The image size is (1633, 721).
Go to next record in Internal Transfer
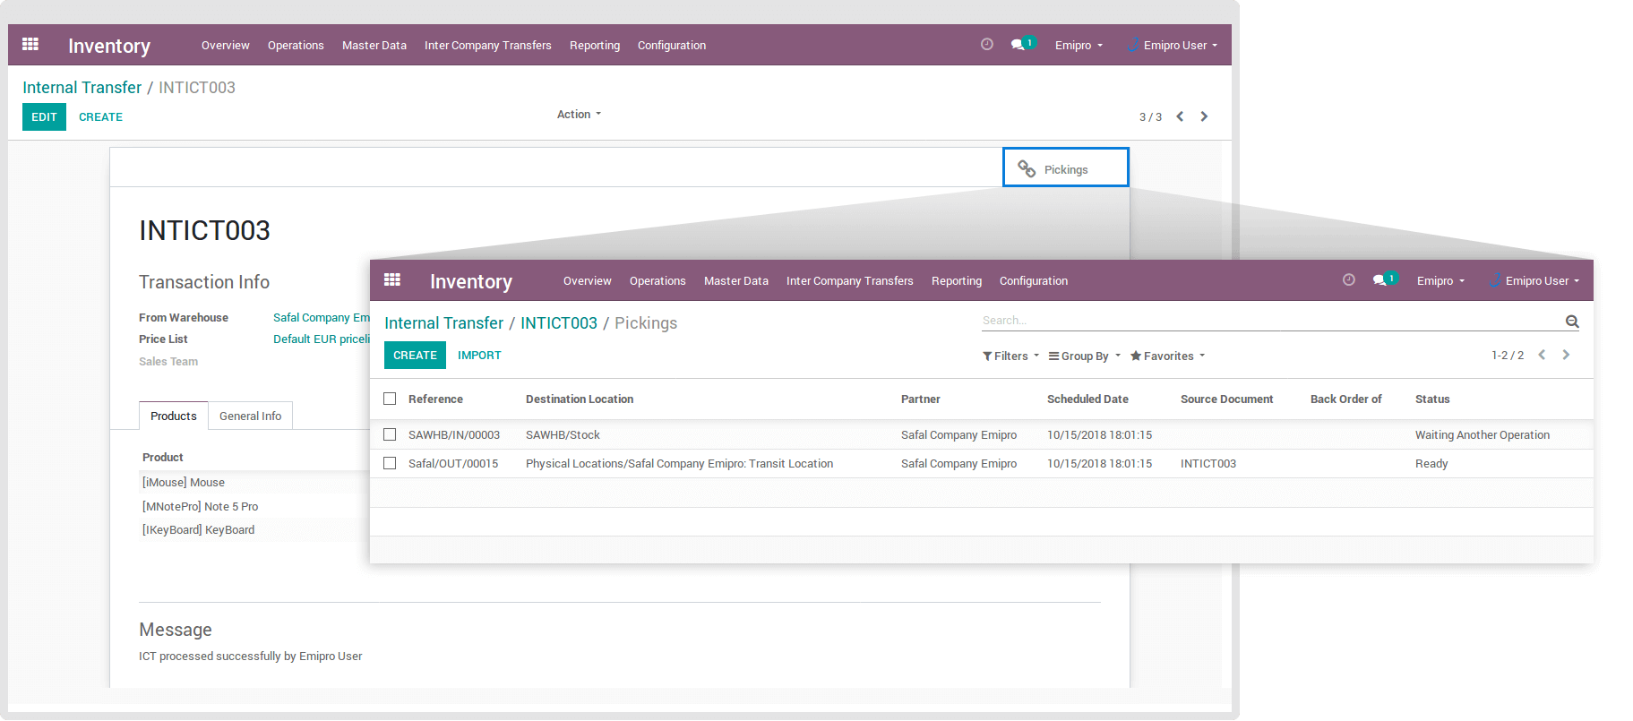click(x=1204, y=116)
